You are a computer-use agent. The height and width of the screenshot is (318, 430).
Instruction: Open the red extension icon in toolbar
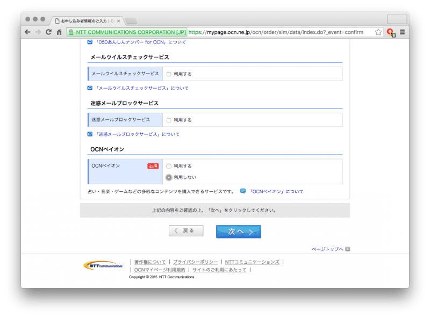pyautogui.click(x=391, y=32)
